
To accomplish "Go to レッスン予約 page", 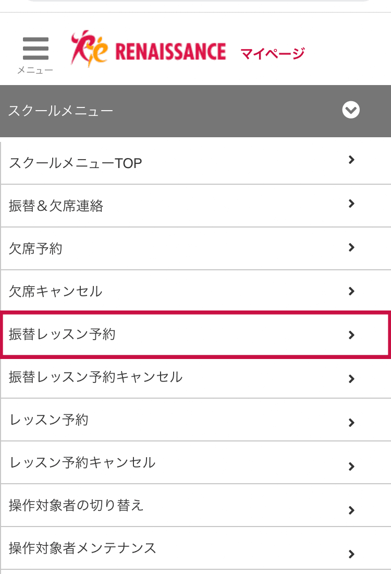I will [195, 420].
